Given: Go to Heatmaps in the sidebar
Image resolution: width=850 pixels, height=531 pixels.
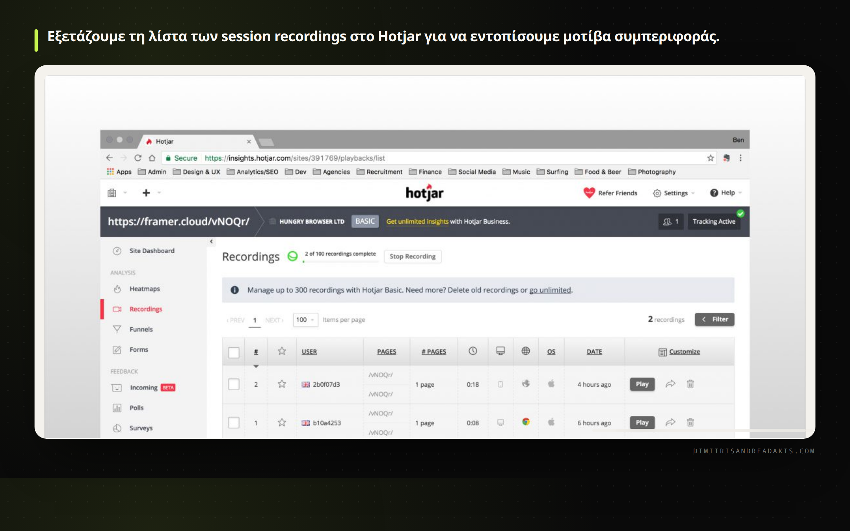Looking at the screenshot, I should (x=144, y=289).
